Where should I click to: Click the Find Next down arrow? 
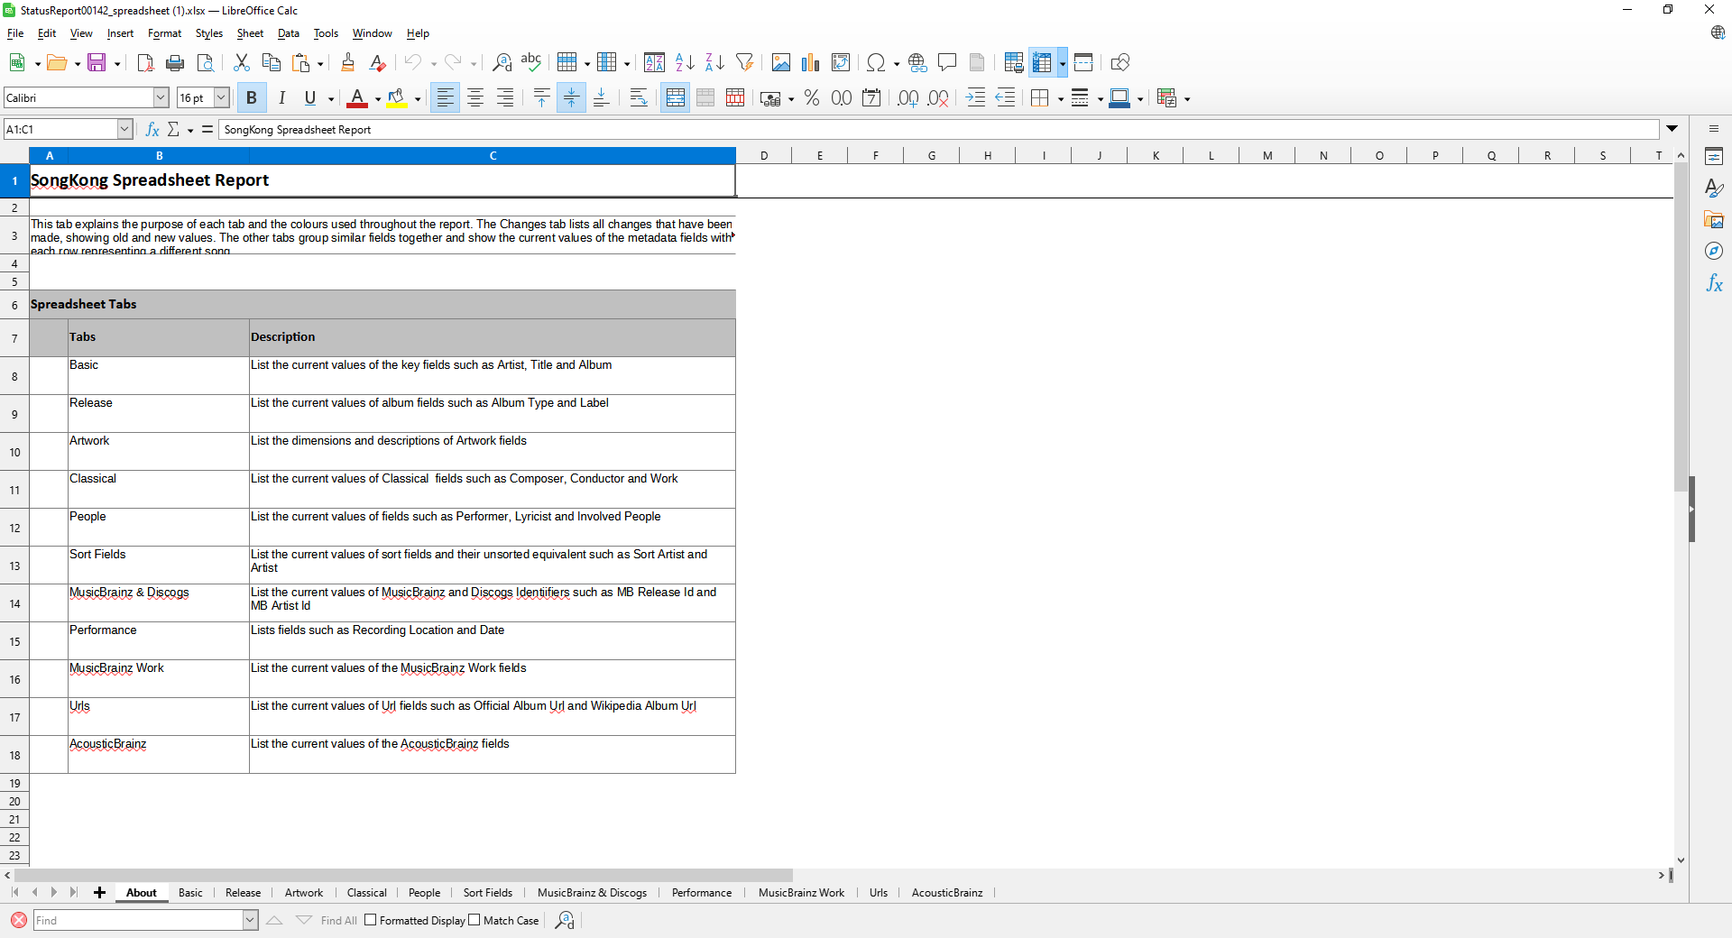pyautogui.click(x=304, y=920)
